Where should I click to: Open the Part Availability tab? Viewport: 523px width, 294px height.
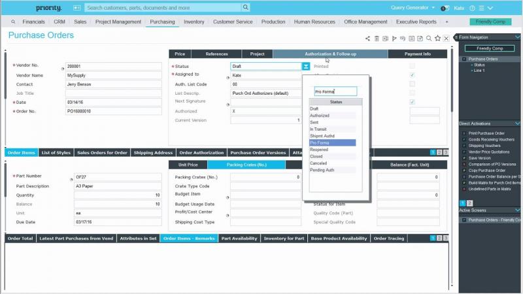tap(239, 238)
